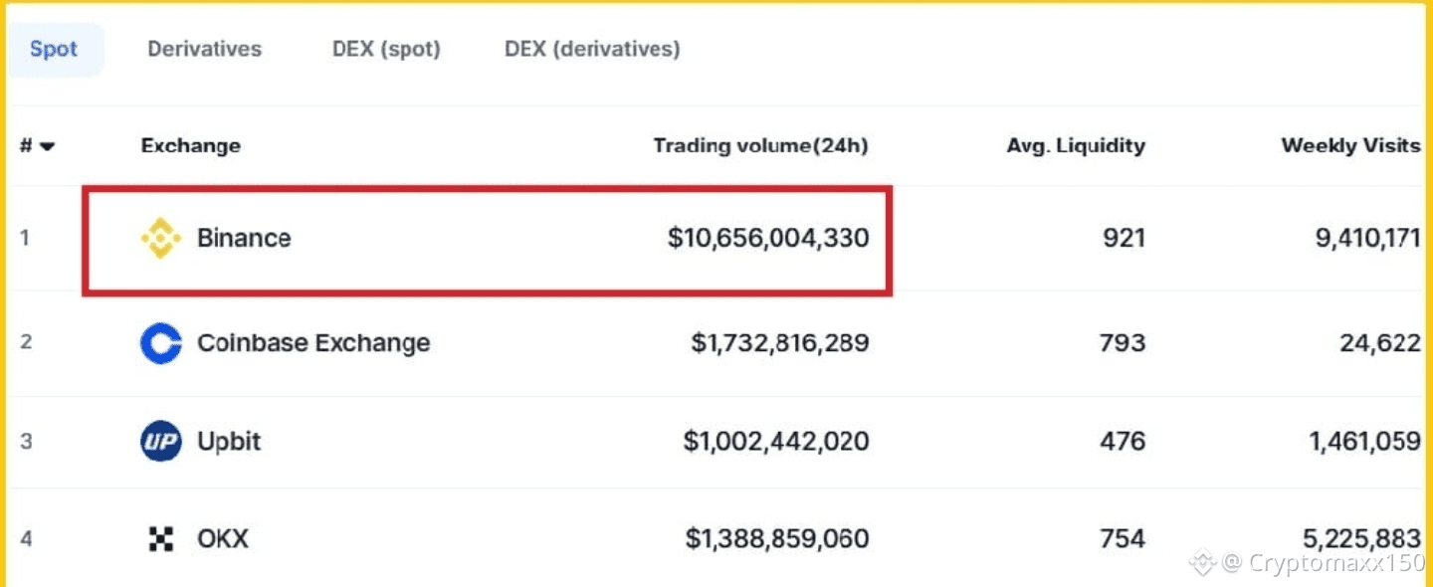Switch to the Spot tab
Image resolution: width=1433 pixels, height=587 pixels.
tap(54, 49)
